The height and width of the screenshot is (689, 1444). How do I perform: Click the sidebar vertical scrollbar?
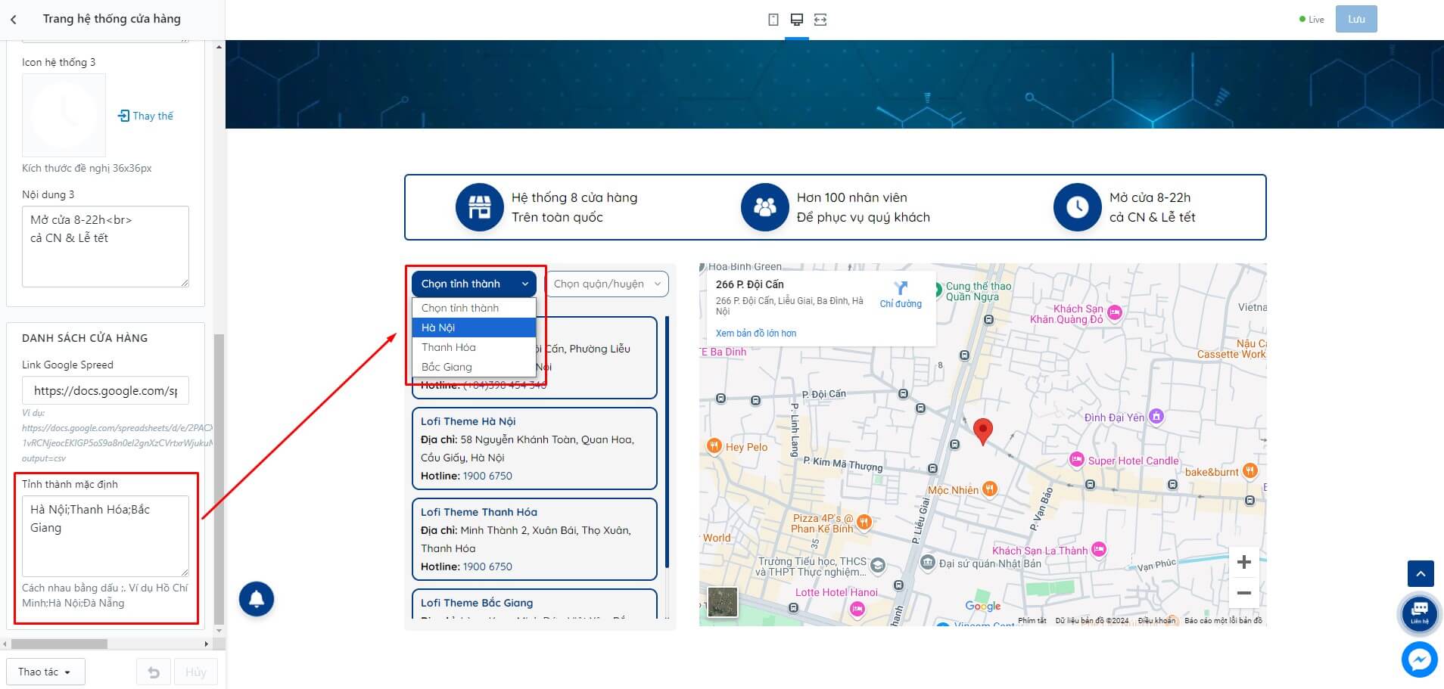click(x=219, y=480)
